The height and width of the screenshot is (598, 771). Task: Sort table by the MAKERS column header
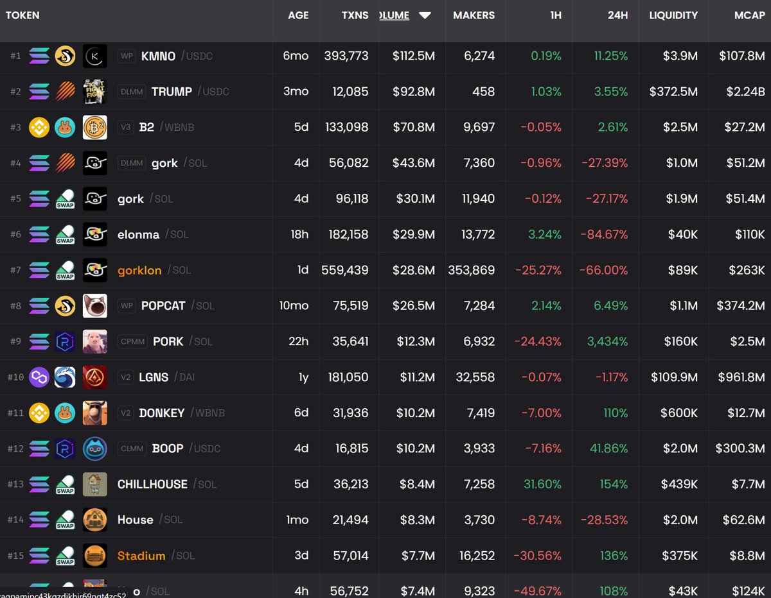[x=474, y=15]
